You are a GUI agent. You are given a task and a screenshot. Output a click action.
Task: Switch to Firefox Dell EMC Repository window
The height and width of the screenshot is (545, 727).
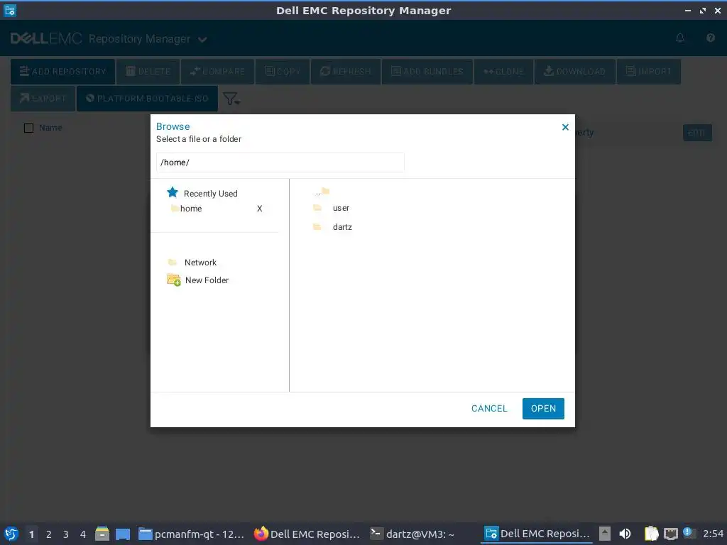pyautogui.click(x=307, y=534)
